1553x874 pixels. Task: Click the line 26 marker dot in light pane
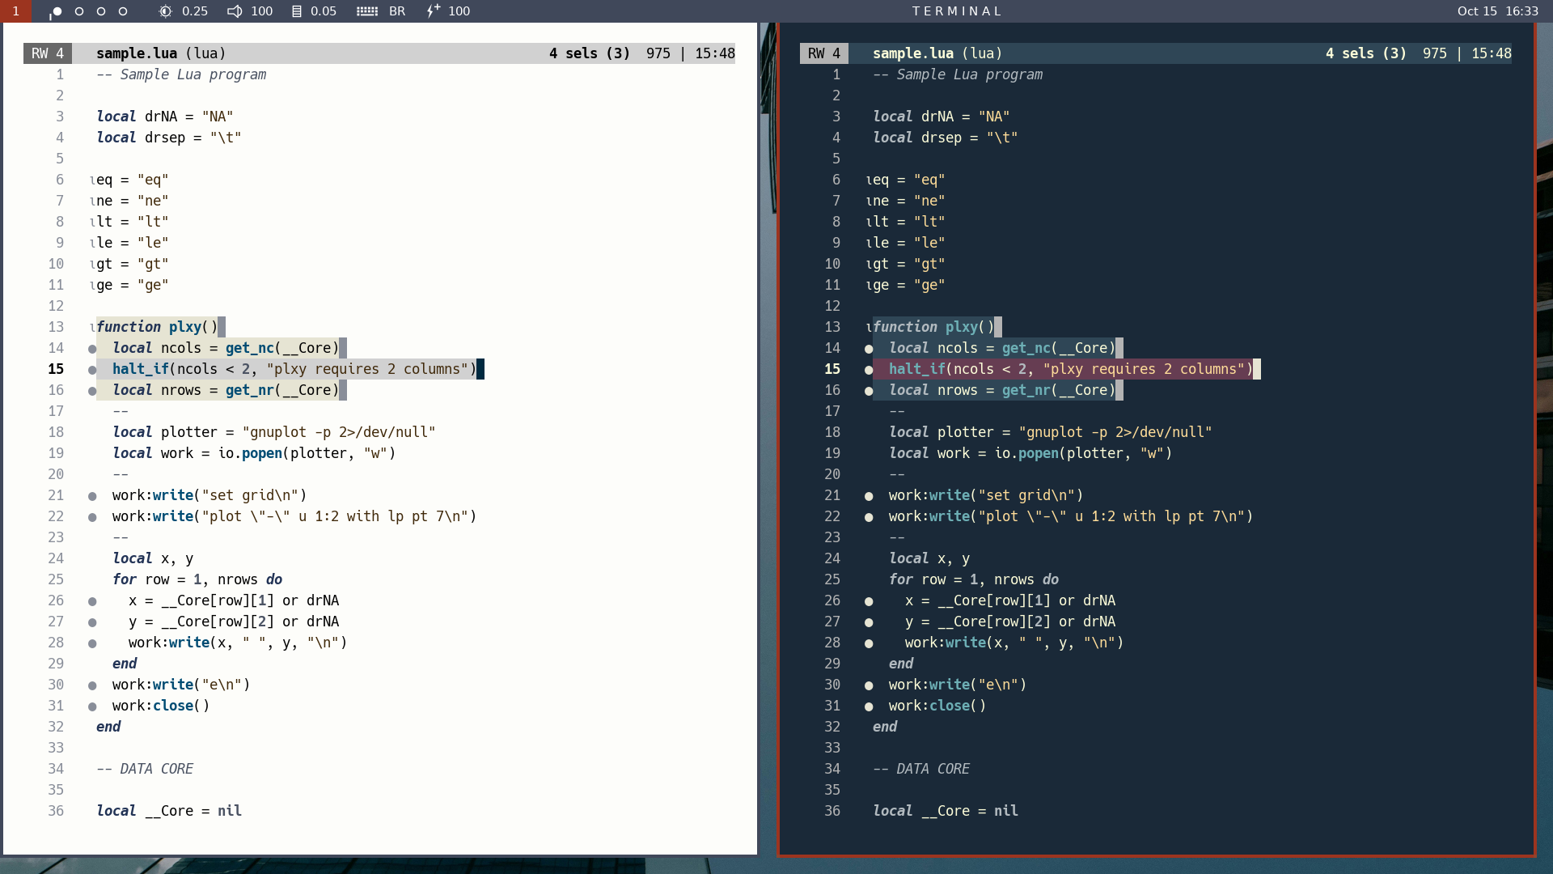click(92, 601)
